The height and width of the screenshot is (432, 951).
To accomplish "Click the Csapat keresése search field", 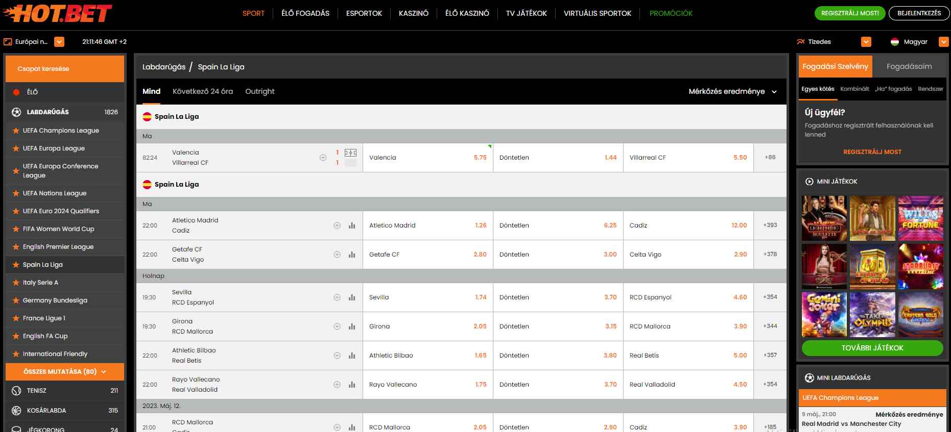I will 65,69.
